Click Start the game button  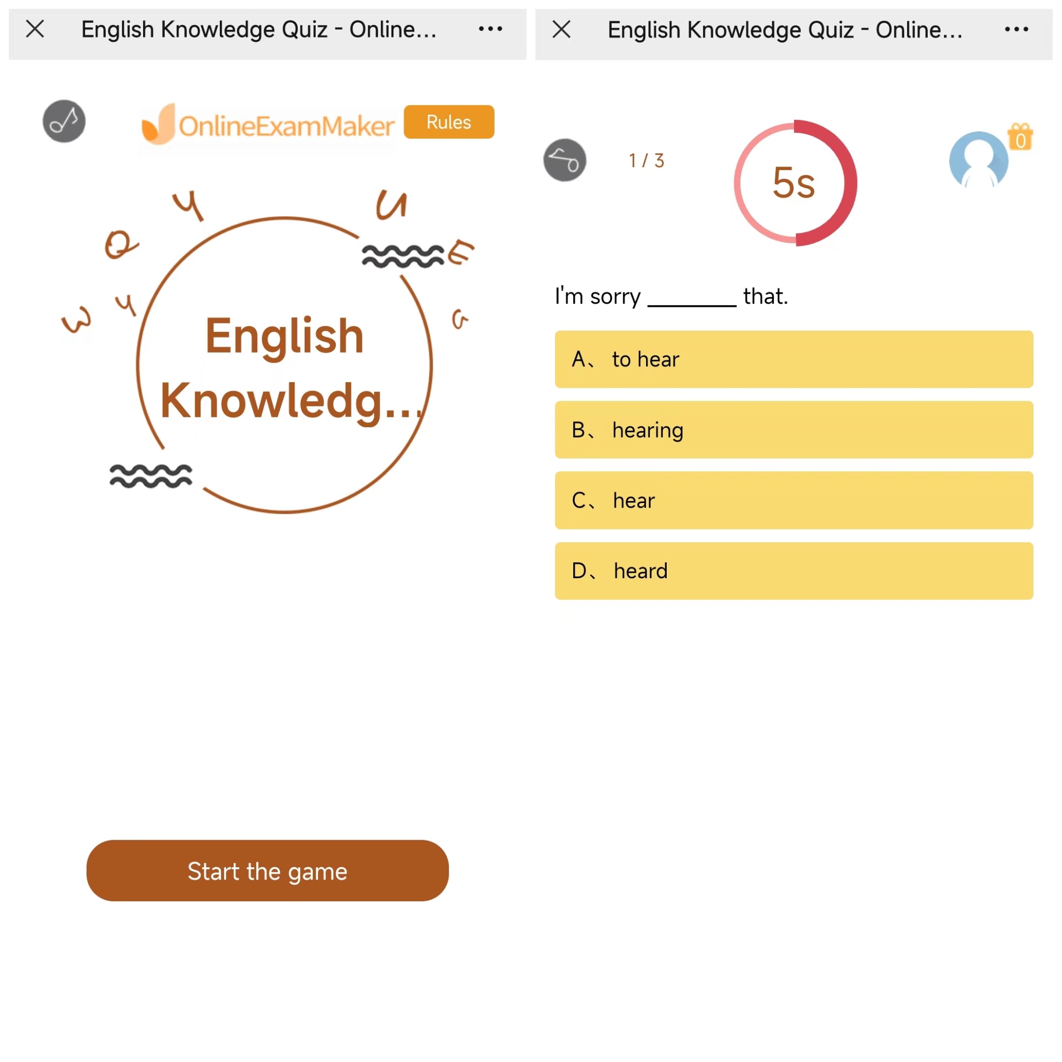(x=267, y=869)
